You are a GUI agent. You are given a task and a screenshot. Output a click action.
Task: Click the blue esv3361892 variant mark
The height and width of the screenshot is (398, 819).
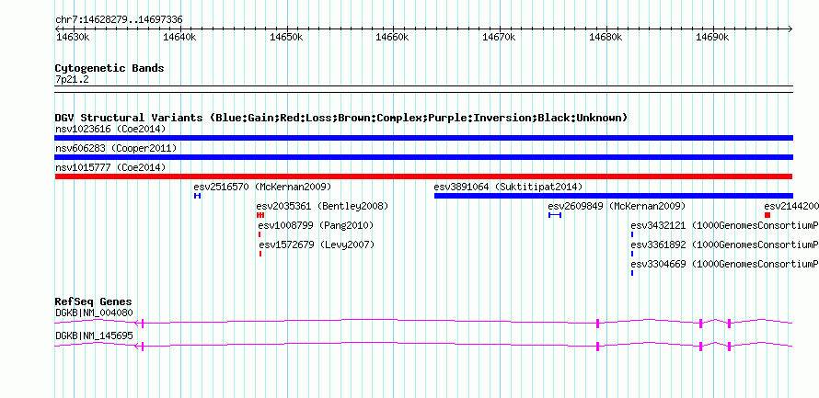632,254
